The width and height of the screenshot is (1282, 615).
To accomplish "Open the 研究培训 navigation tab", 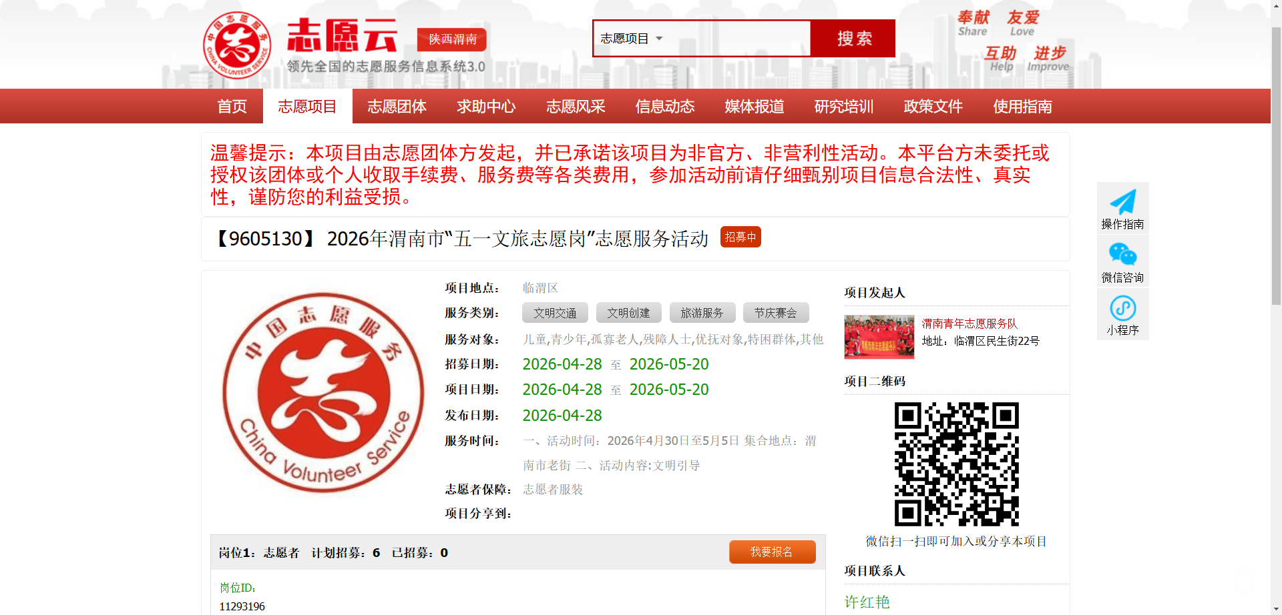I will pos(844,106).
